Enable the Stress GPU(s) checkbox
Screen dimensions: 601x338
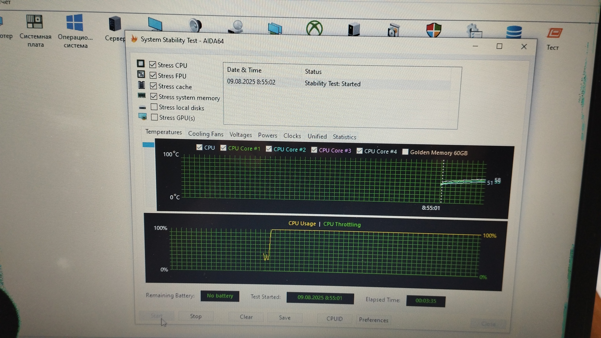[x=154, y=117]
